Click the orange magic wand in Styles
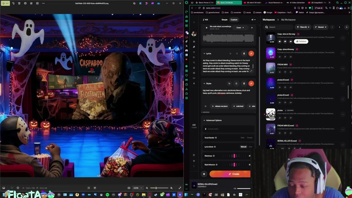Viewport: 352px width, 198px height. pyautogui.click(x=251, y=84)
